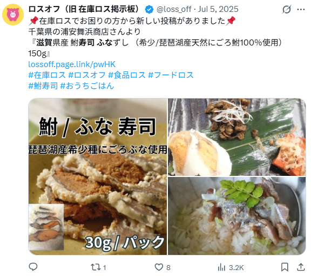Open the #鮒寿司 hashtag
This screenshot has height=276, width=311.
[x=43, y=86]
